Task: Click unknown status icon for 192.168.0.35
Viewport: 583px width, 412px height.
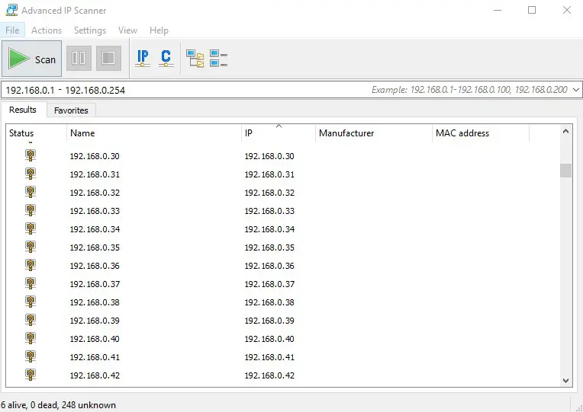Action: pyautogui.click(x=31, y=247)
